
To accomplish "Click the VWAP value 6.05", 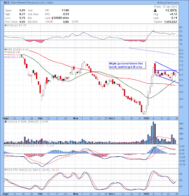I will coord(66,22).
